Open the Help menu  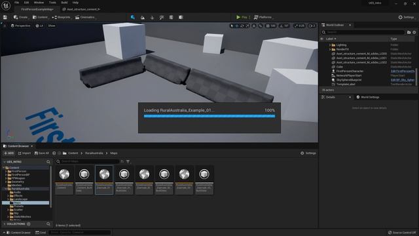coord(76,3)
